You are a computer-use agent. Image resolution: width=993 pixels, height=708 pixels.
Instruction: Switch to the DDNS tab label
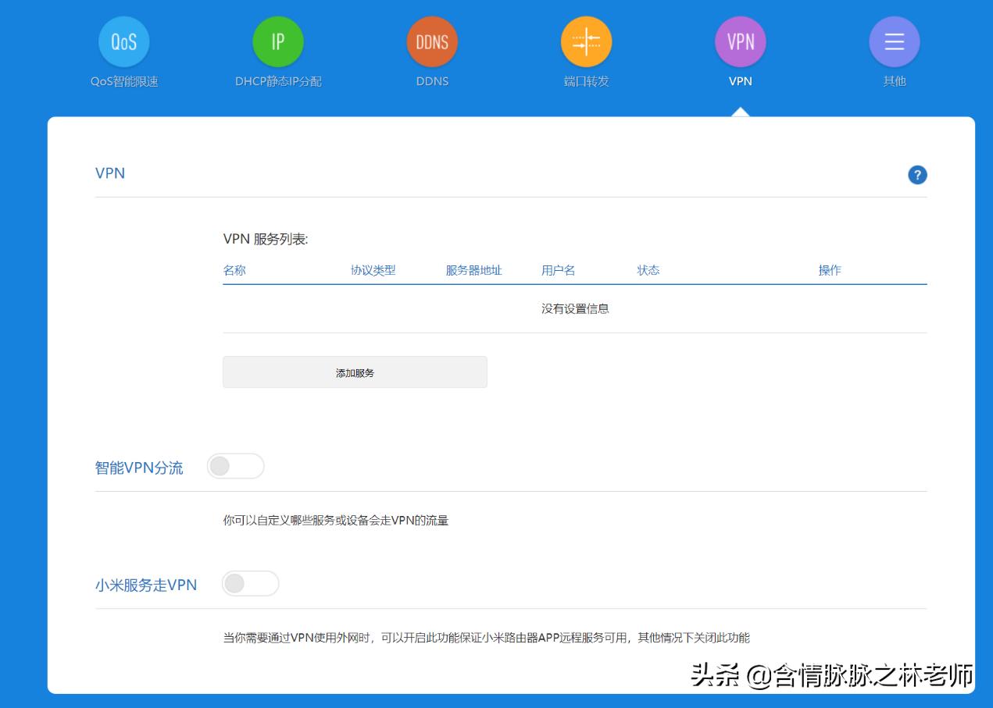(x=432, y=80)
